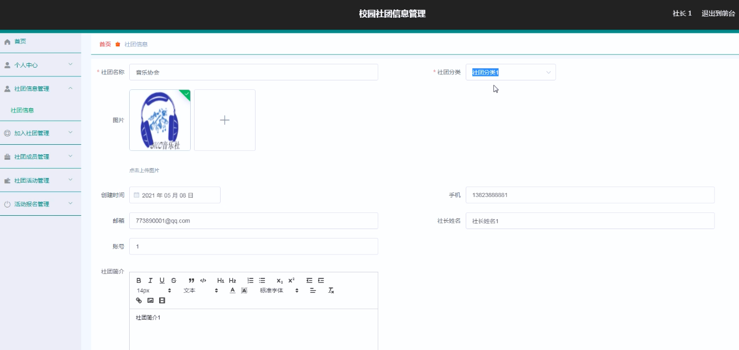The width and height of the screenshot is (739, 350).
Task: Insert a blockquote in the editor
Action: 191,281
